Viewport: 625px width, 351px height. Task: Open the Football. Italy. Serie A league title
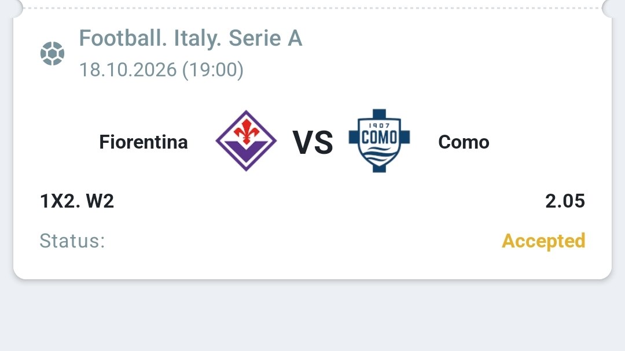click(x=190, y=38)
